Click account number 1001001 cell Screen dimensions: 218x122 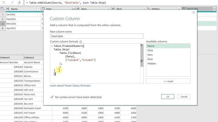point(12,67)
